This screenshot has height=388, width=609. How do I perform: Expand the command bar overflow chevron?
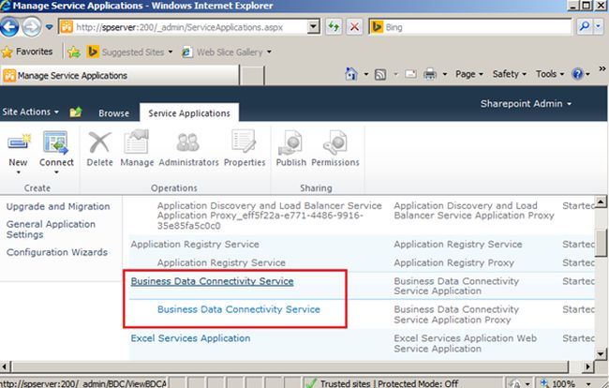(x=602, y=68)
